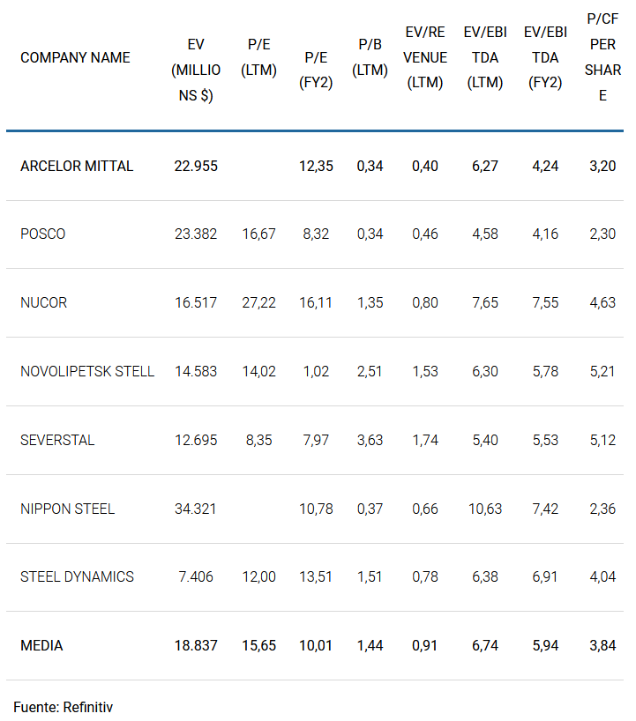Click the POSCO company name
This screenshot has height=721, width=636.
[x=43, y=234]
